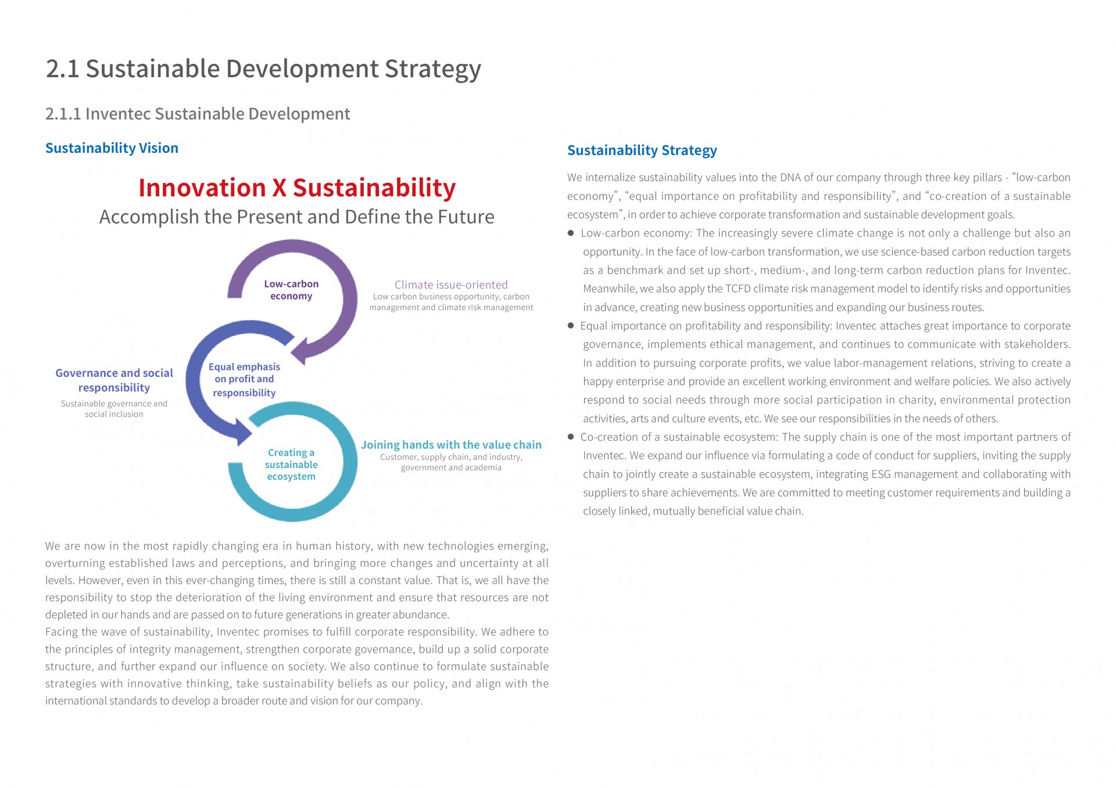Click the 'Low-carbon economy' label inside diagram
Image resolution: width=1116 pixels, height=788 pixels.
[291, 290]
